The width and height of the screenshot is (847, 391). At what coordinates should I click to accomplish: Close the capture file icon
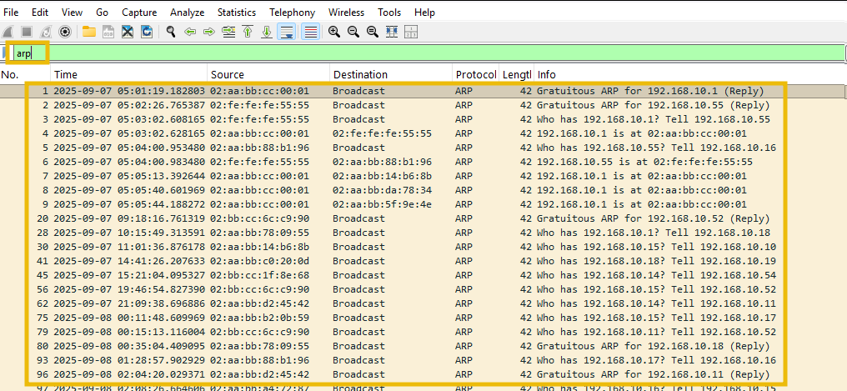pyautogui.click(x=128, y=32)
